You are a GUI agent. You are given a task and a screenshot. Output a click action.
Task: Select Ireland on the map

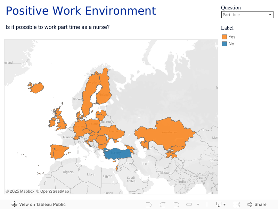pyautogui.click(x=52, y=123)
